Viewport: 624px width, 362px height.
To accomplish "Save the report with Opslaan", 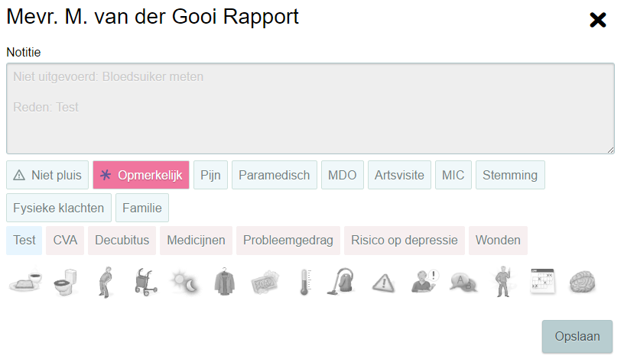I will pyautogui.click(x=577, y=336).
